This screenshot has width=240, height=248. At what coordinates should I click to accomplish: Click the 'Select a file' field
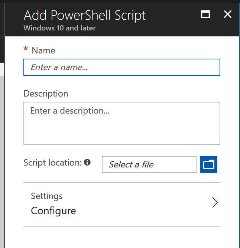[x=149, y=164]
